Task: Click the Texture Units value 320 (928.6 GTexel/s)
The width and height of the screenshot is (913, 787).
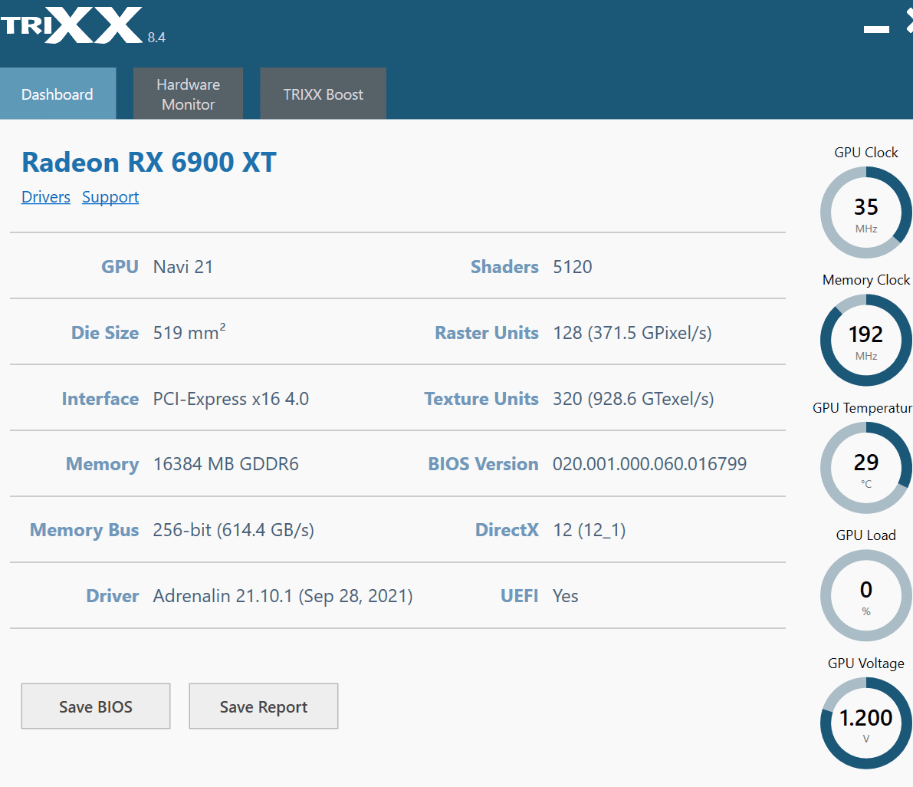Action: click(633, 399)
